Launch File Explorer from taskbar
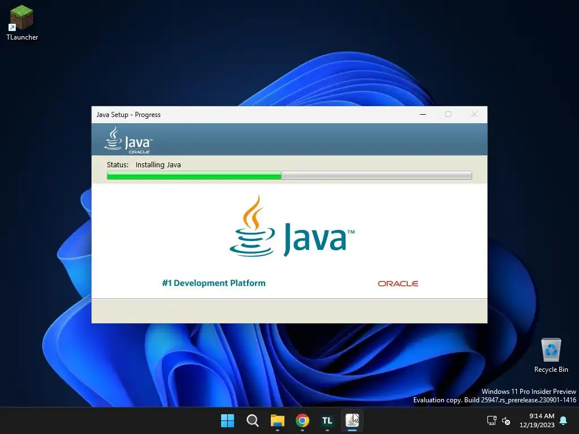Viewport: 579px width, 434px height. coord(277,420)
